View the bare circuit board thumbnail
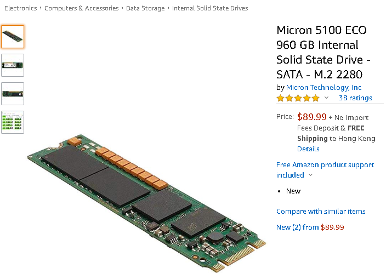The image size is (386, 279). click(x=13, y=94)
